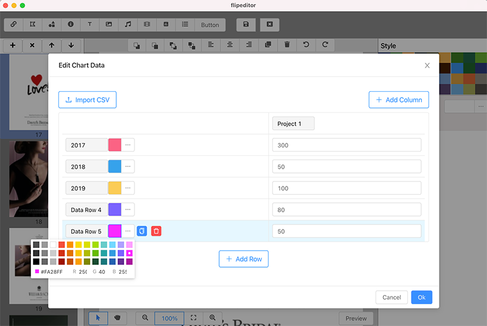Click the hex color field #FA28FF
Screen dimensions: 487x326
pos(52,272)
